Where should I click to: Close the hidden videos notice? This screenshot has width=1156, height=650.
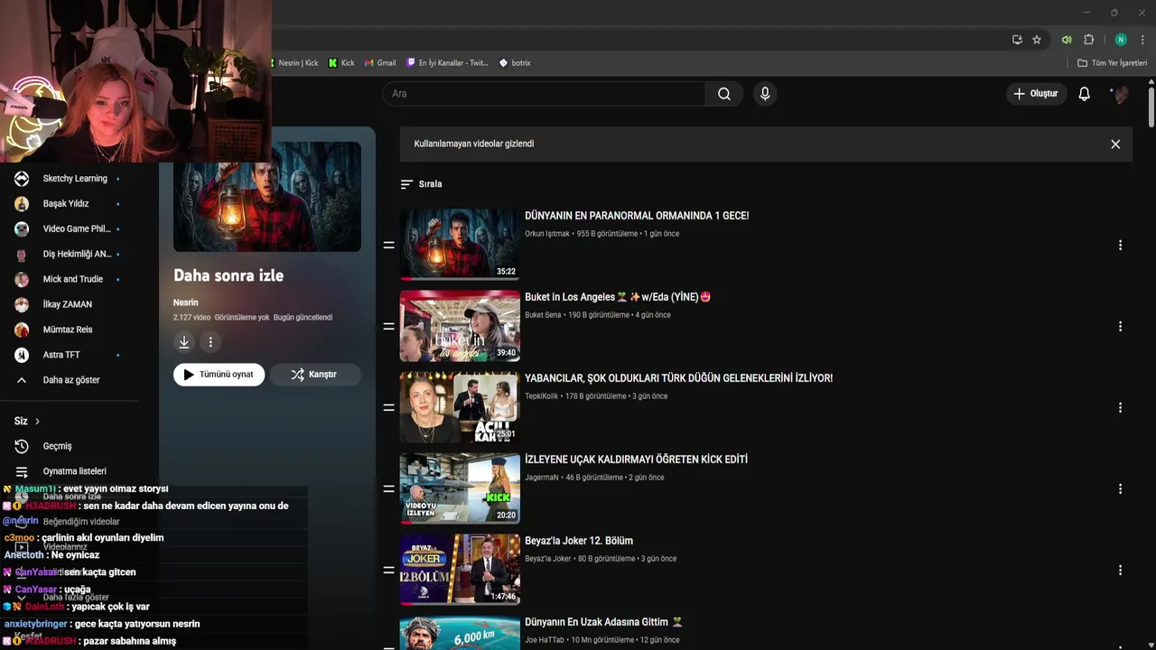1115,144
